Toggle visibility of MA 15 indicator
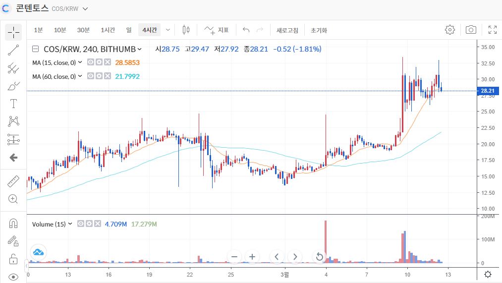Image resolution: width=502 pixels, height=283 pixels. pyautogui.click(x=91, y=62)
